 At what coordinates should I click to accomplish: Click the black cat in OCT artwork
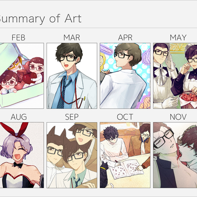click(x=104, y=175)
